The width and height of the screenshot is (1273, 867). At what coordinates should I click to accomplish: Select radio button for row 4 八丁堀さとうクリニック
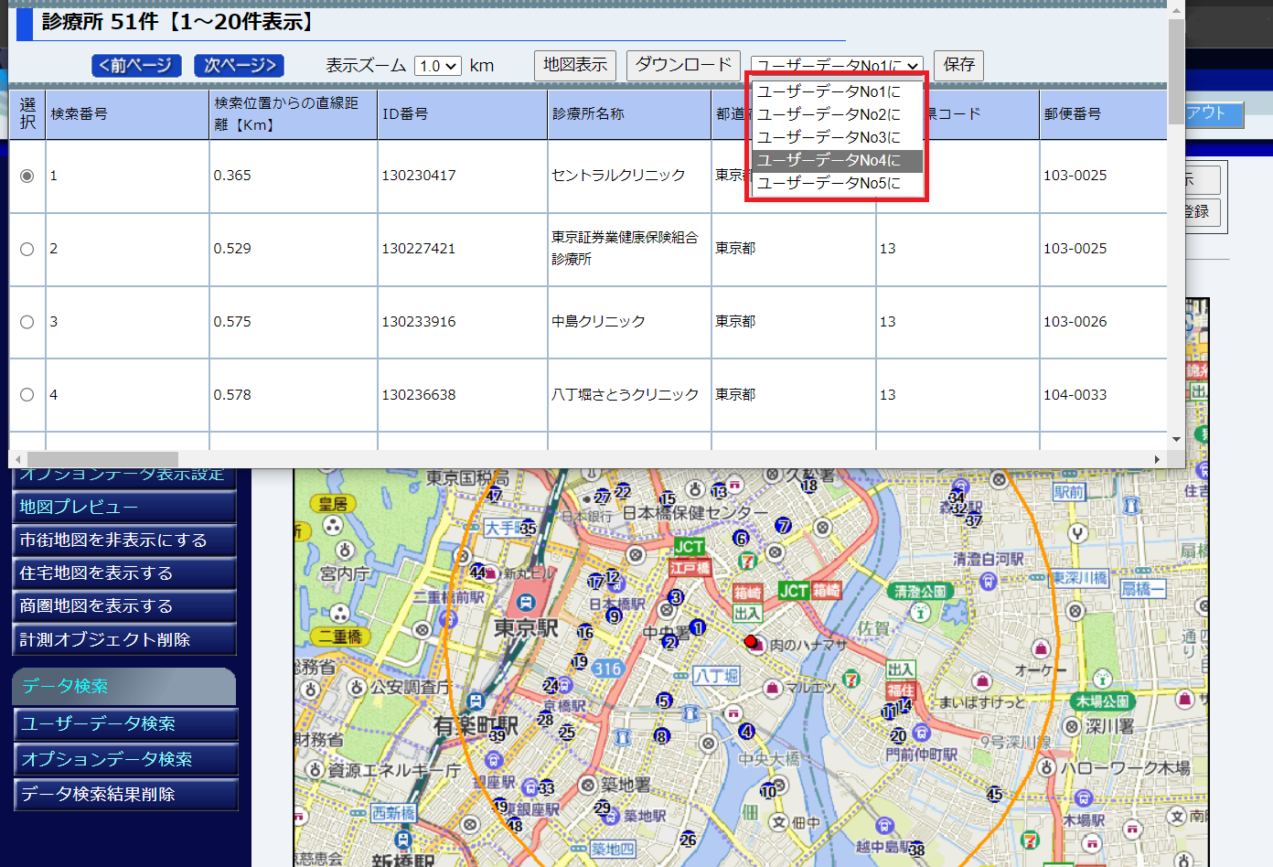pyautogui.click(x=27, y=395)
